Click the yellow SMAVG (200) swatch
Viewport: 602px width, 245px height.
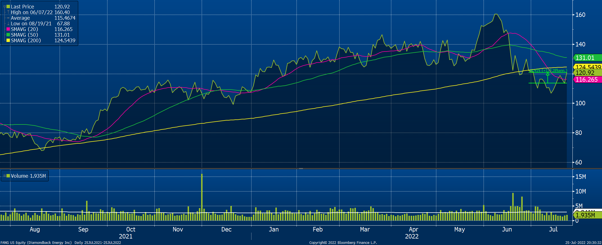click(x=8, y=41)
